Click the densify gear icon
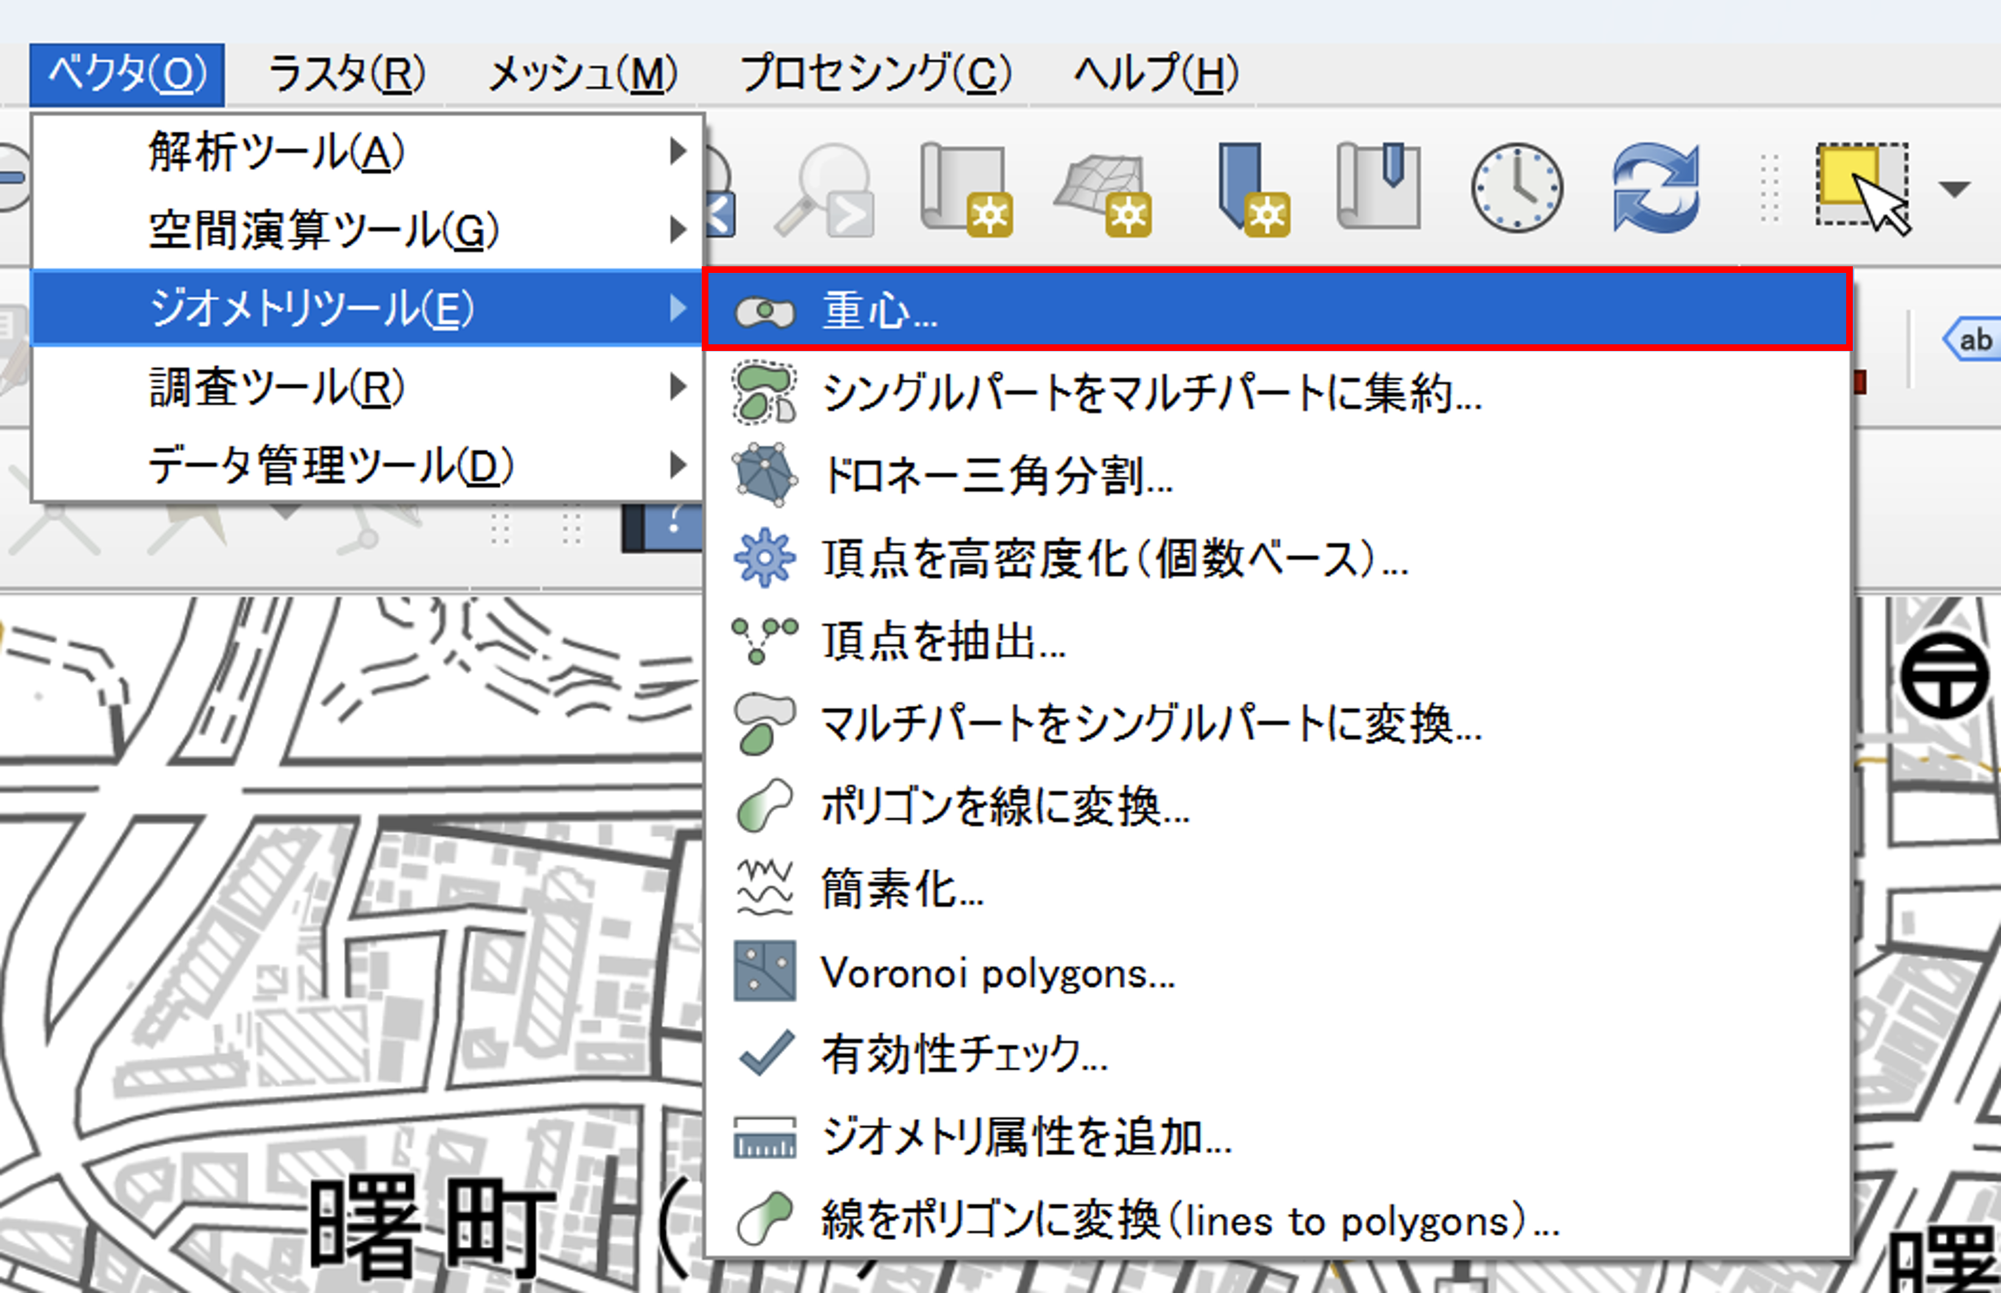Image resolution: width=2001 pixels, height=1293 pixels. pos(765,558)
